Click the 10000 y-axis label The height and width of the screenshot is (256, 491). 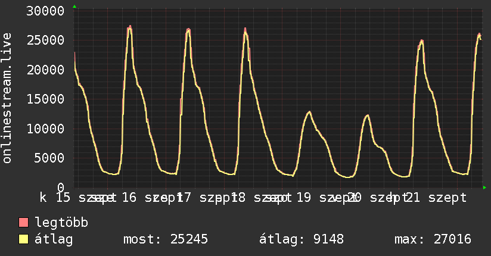(x=45, y=129)
